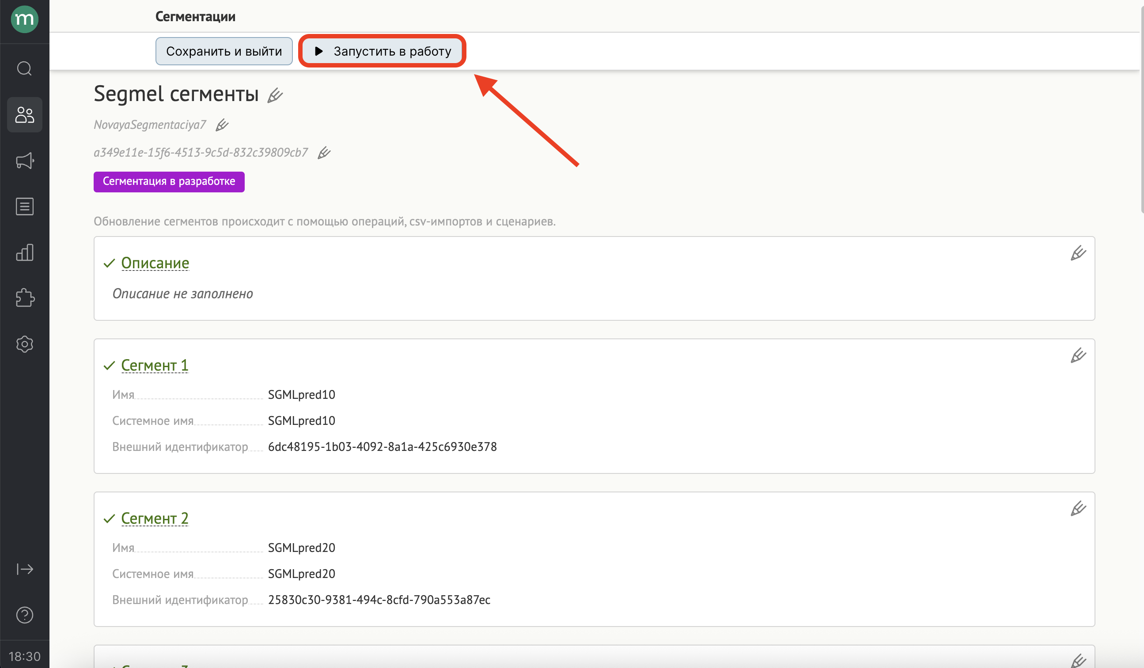
Task: Open the campaigns megaphone icon in sidebar
Action: (25, 161)
